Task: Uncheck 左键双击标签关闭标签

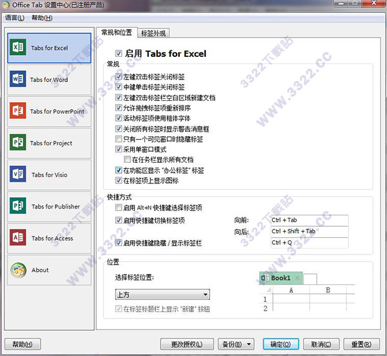Action: [x=119, y=76]
